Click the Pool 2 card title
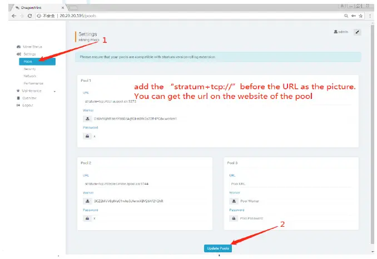 [86, 163]
